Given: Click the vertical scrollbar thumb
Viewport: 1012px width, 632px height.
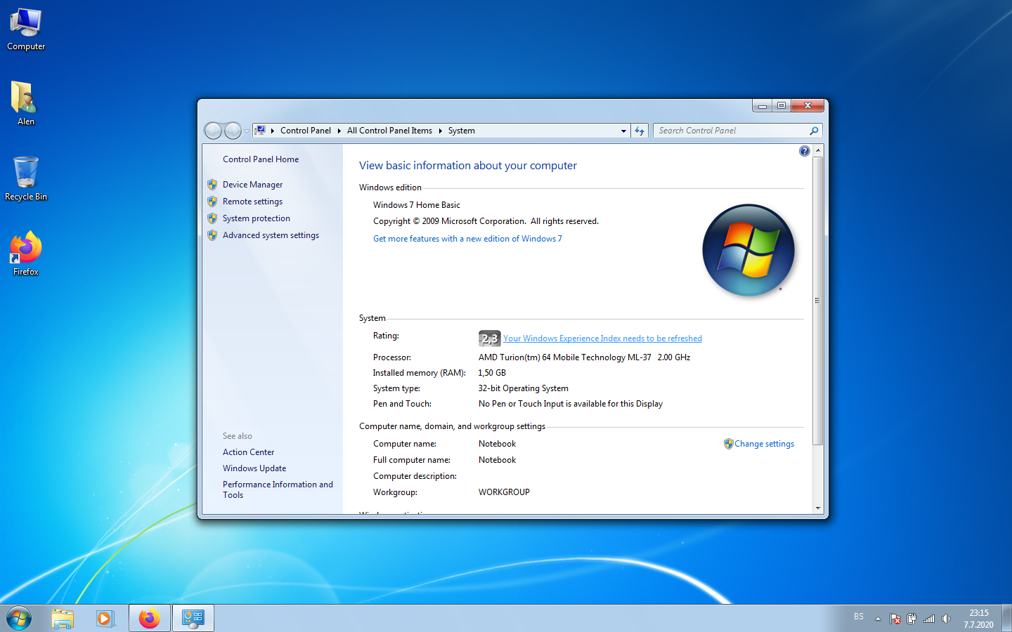Looking at the screenshot, I should (817, 301).
